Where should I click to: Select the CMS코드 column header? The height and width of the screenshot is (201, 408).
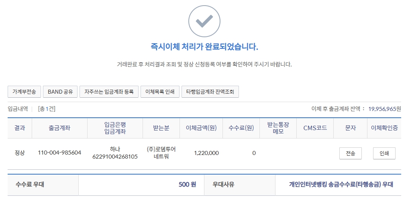(315, 128)
